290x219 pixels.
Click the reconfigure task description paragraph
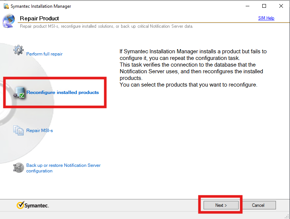[193, 68]
